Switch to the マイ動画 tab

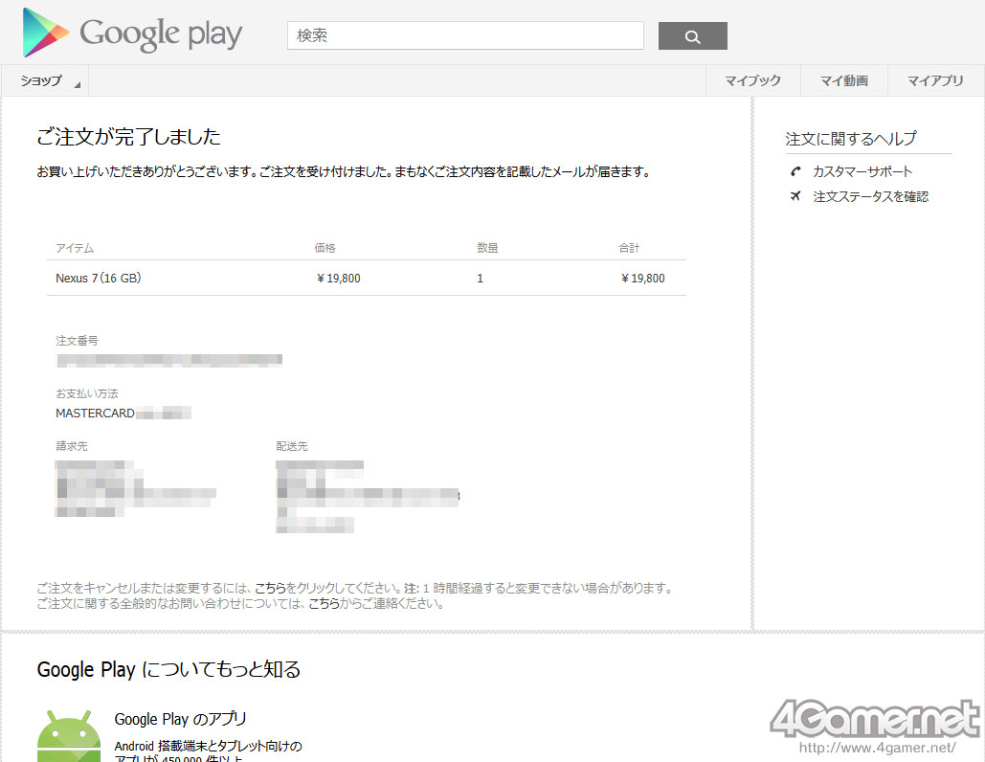[x=843, y=81]
